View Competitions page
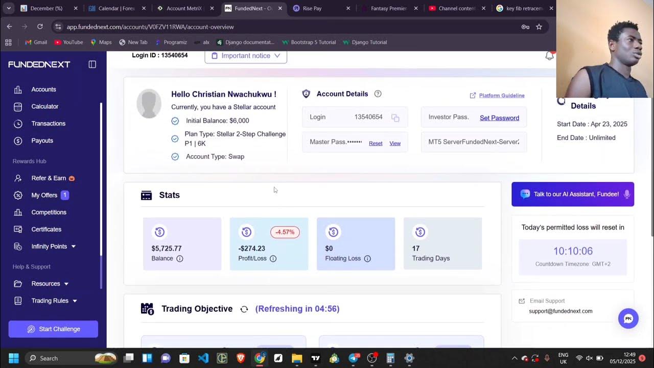Screen dimensions: 654x368 [49, 212]
